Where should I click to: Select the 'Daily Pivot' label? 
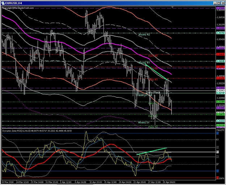pos(153,92)
